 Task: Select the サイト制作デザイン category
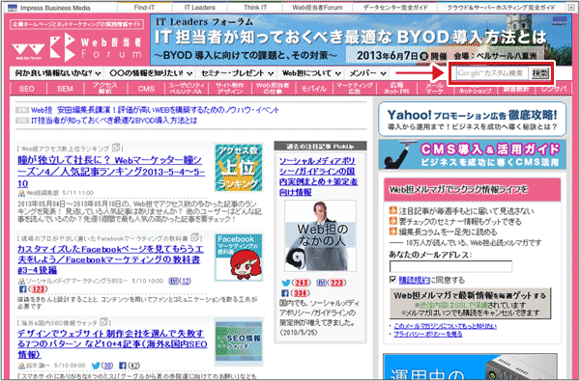(x=230, y=88)
